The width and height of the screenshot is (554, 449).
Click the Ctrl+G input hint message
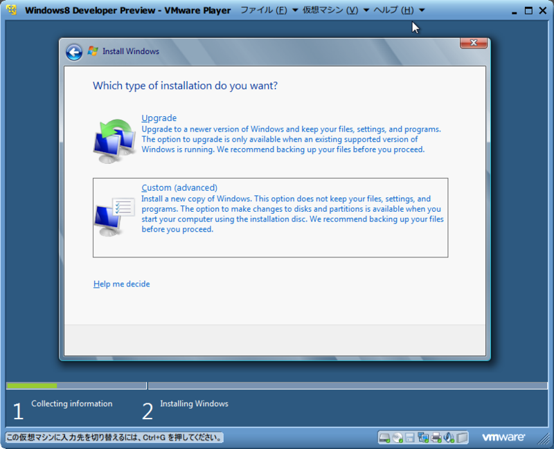tap(114, 438)
